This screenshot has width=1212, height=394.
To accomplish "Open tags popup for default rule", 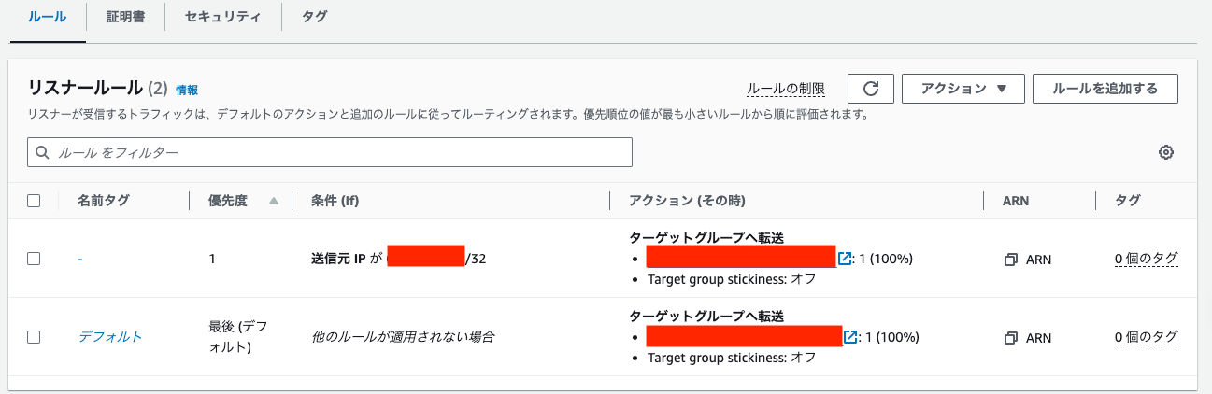I will coord(1146,336).
